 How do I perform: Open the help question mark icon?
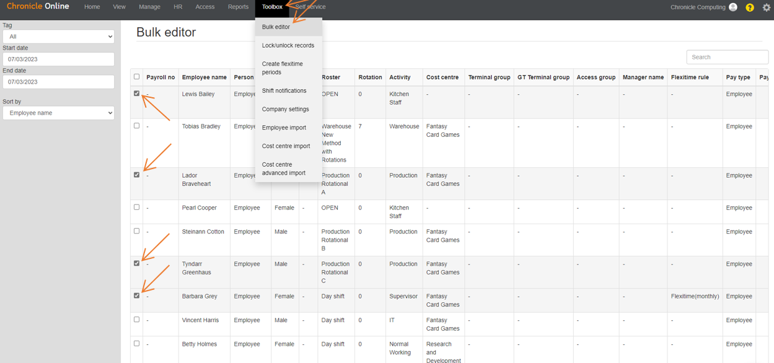[x=749, y=7]
